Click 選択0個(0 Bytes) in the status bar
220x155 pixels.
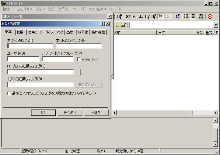34,151
